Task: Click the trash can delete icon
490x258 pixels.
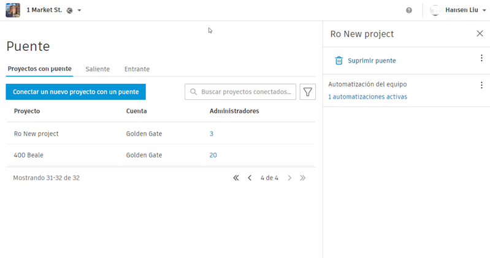Action: click(x=339, y=61)
